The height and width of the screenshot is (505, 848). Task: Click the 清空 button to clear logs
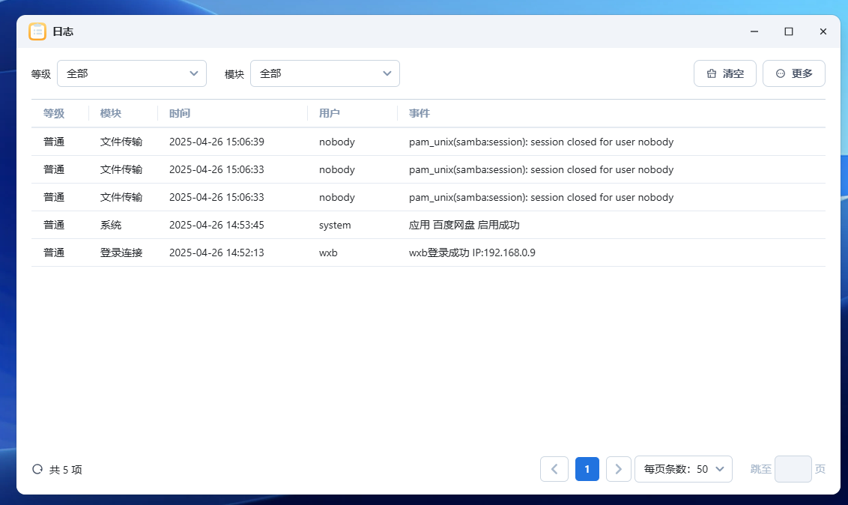point(724,73)
